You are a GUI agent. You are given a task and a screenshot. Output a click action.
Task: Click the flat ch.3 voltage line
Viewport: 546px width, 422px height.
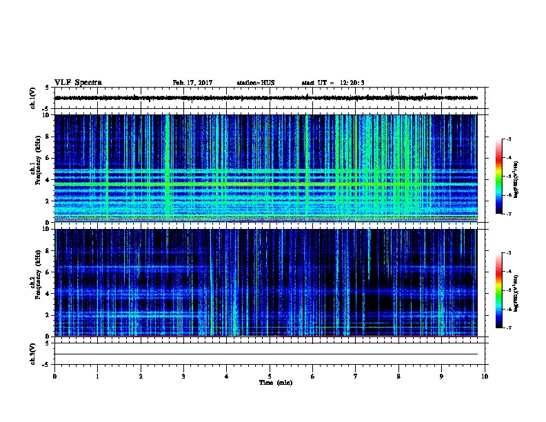[266, 354]
